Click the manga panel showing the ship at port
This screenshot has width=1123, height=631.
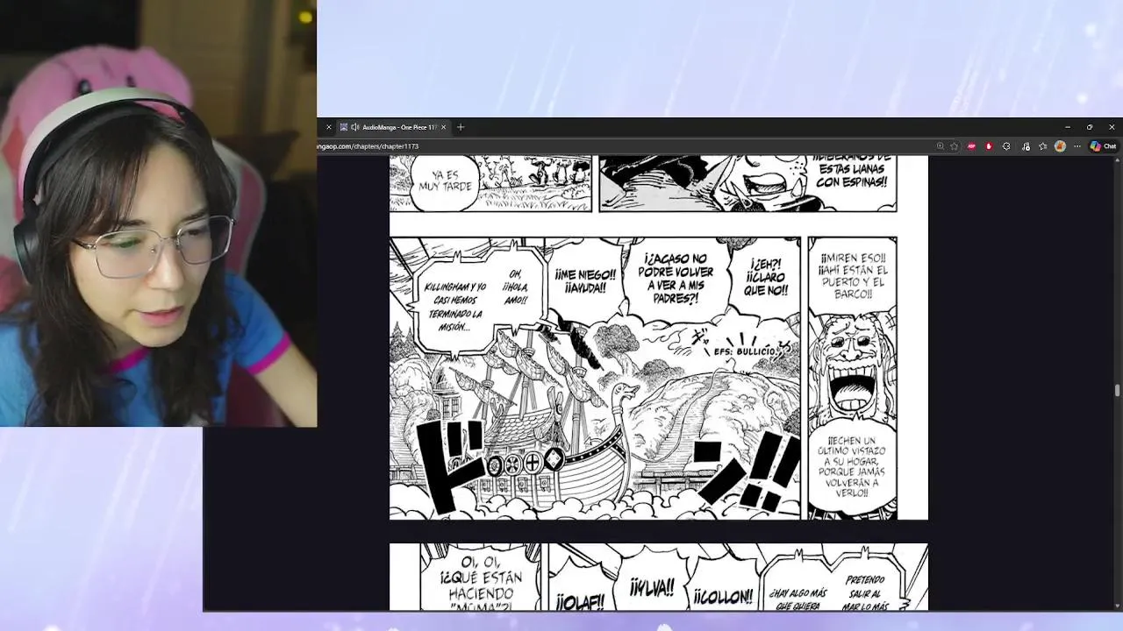(x=595, y=378)
